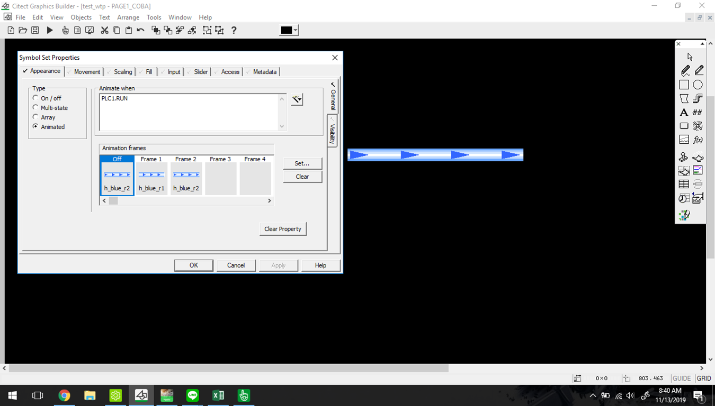Confirm with the OK button
715x406 pixels.
(194, 265)
